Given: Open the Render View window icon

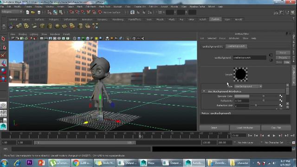Looking at the screenshot, I should (132, 13).
